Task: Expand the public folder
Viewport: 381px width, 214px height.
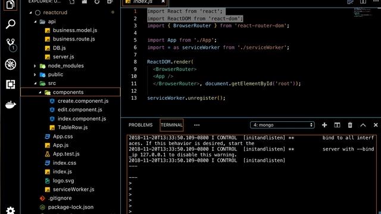Action: pos(35,74)
